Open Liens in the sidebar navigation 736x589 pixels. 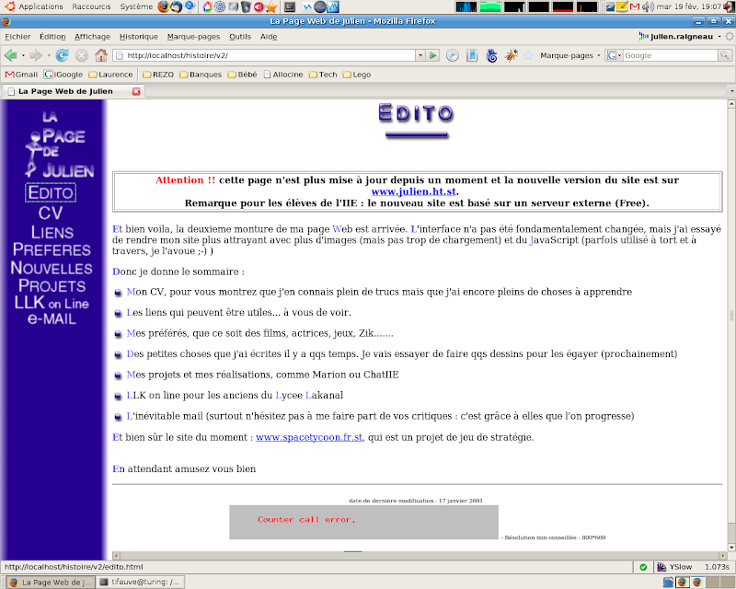[x=52, y=233]
